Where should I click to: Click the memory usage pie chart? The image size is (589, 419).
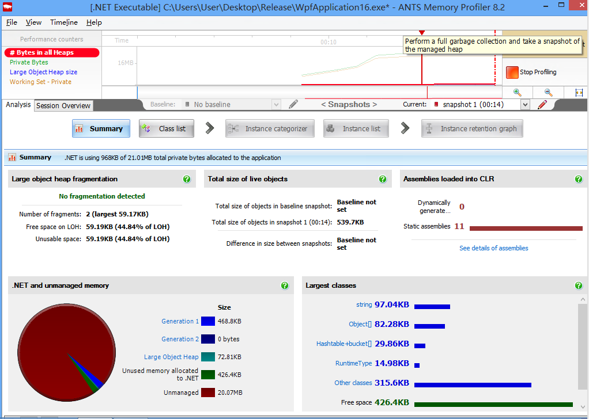point(66,353)
